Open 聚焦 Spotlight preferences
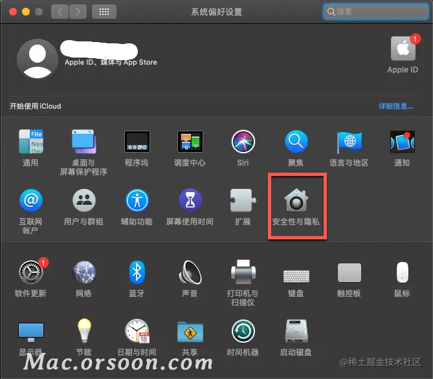Image resolution: width=433 pixels, height=379 pixels. point(296,142)
